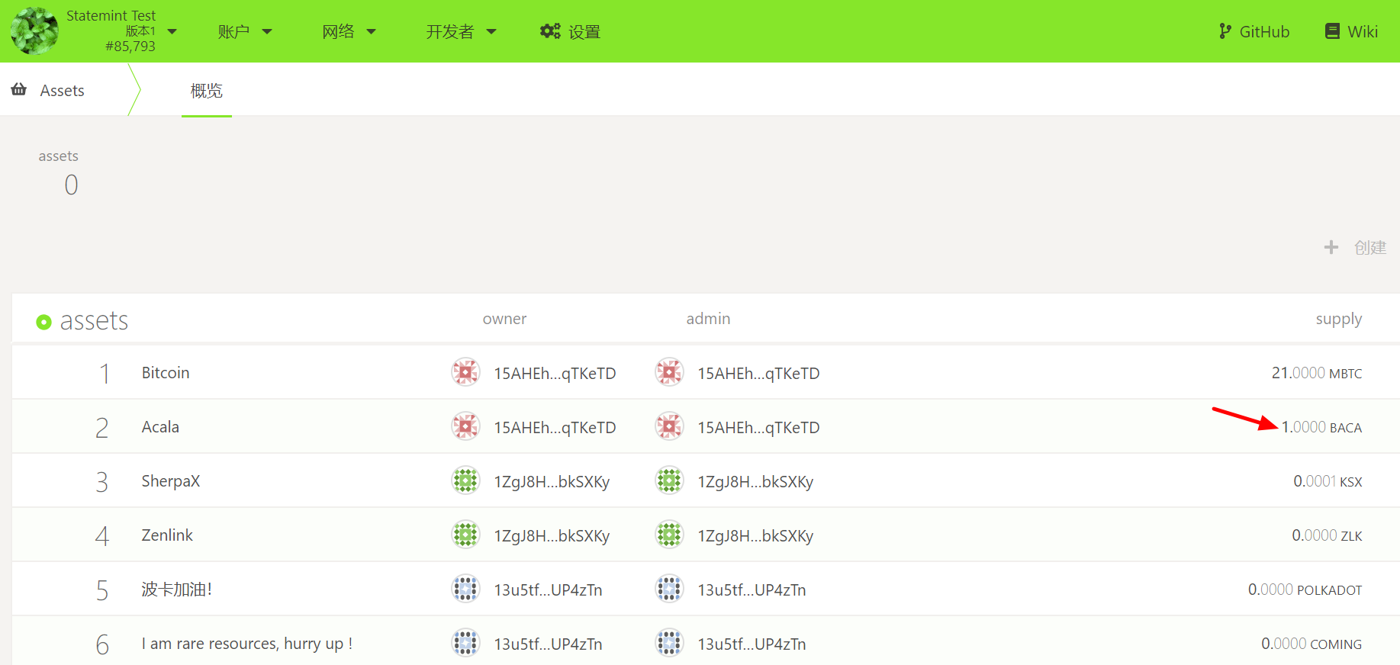Click Acala owner identicon
1400x665 pixels.
pyautogui.click(x=465, y=427)
